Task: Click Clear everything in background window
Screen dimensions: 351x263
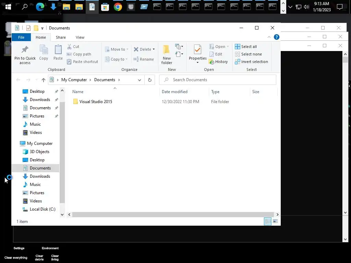Action: click(x=16, y=258)
